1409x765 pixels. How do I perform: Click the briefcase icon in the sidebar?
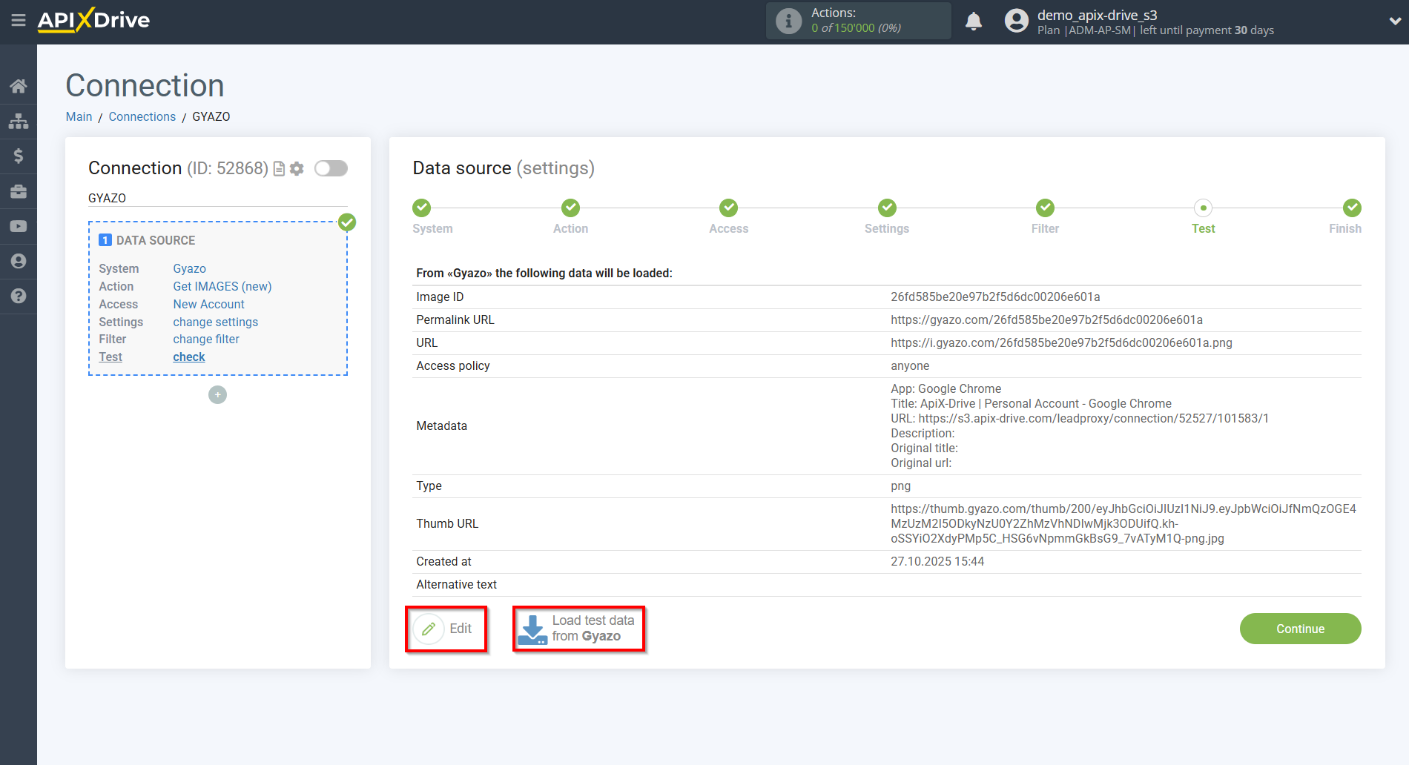[x=19, y=191]
